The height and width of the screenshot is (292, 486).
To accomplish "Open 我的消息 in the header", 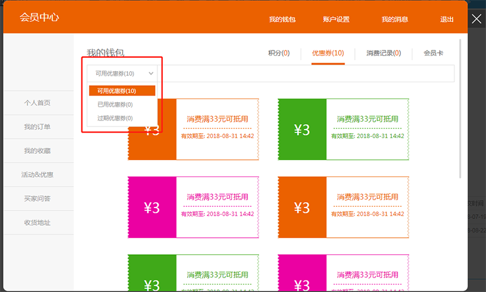I will tap(395, 19).
